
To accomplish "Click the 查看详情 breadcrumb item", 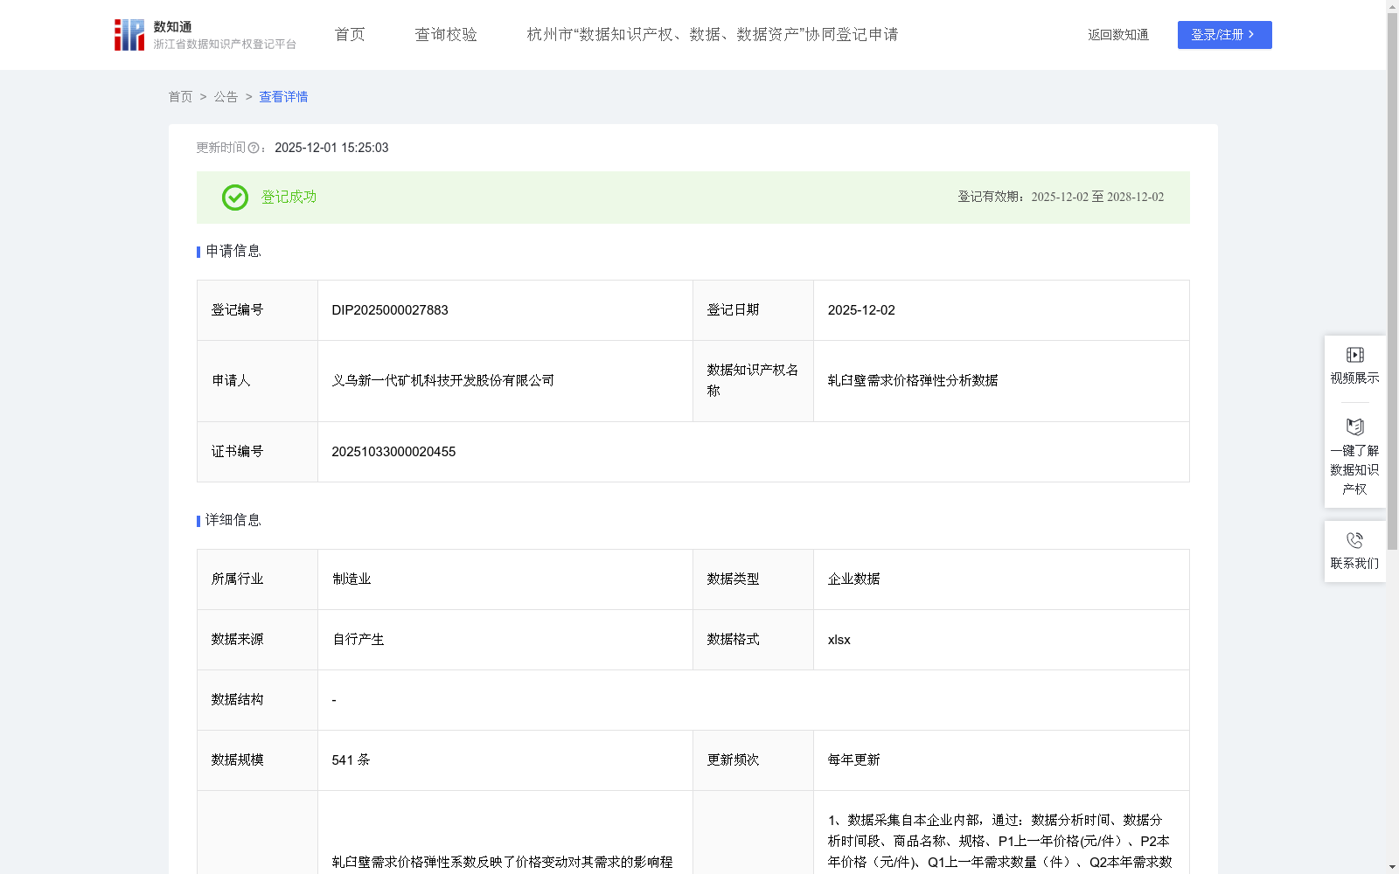I will (283, 97).
